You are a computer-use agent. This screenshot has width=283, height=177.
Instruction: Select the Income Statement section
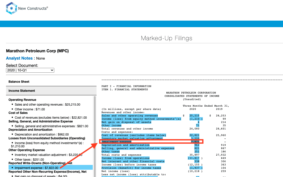[51, 91]
